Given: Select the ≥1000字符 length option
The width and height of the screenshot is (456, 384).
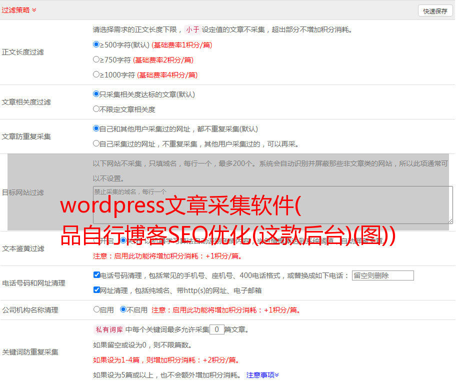Looking at the screenshot, I should pyautogui.click(x=96, y=74).
